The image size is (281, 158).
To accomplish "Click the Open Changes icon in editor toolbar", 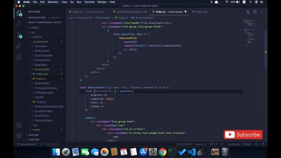I will click(248, 12).
